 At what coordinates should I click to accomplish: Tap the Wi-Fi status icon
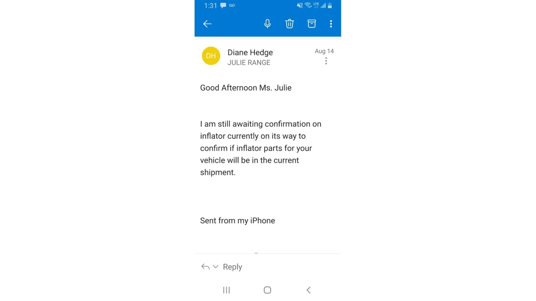tap(307, 5)
